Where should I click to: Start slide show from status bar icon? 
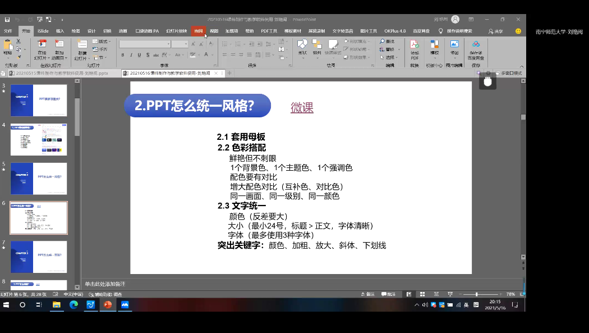point(450,294)
